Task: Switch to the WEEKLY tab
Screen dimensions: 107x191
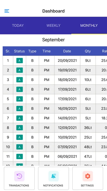Action: pos(53,26)
